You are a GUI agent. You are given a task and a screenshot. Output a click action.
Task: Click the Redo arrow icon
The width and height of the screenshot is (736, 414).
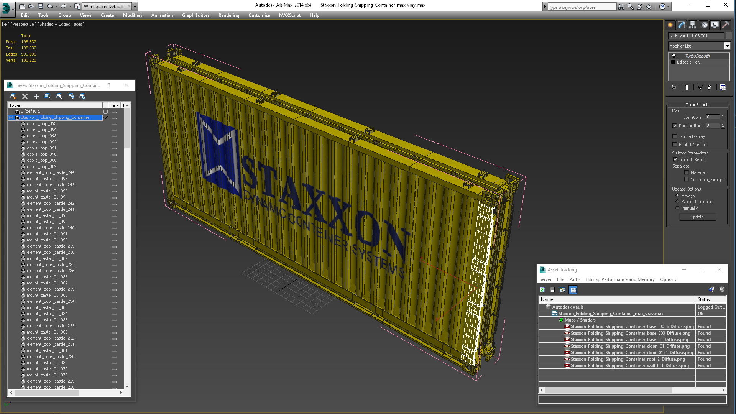pos(63,6)
